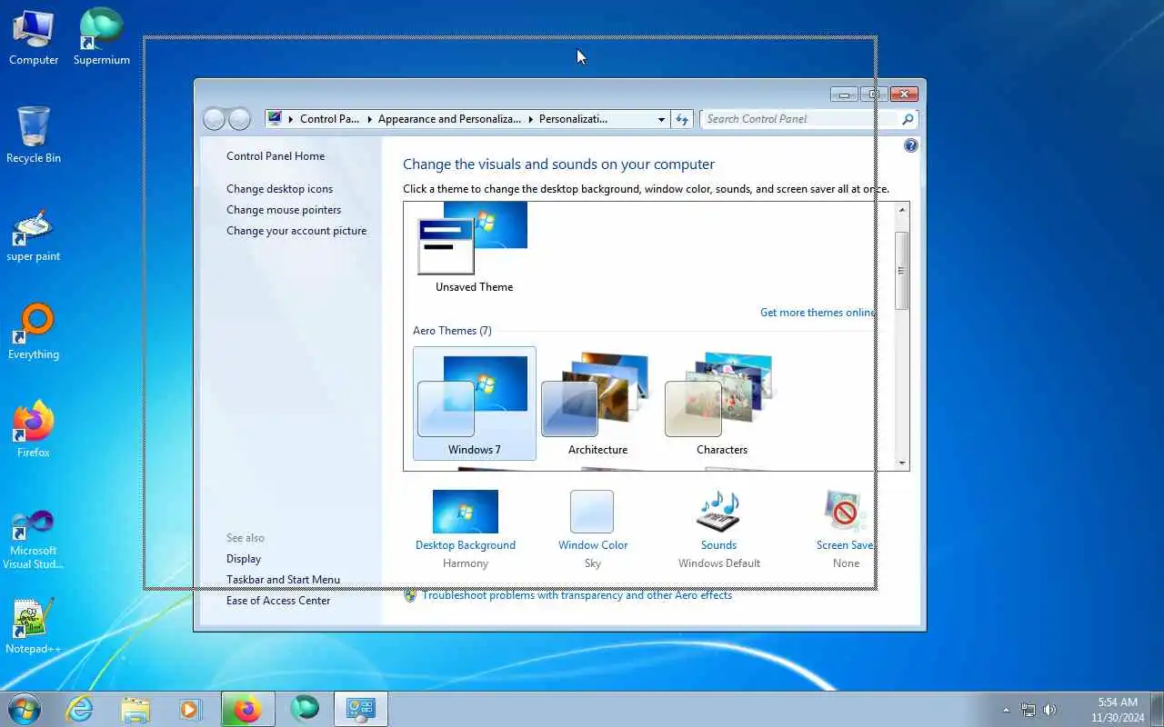Click the themes list scroll-up arrow
Viewport: 1164px width, 727px height.
coord(902,210)
